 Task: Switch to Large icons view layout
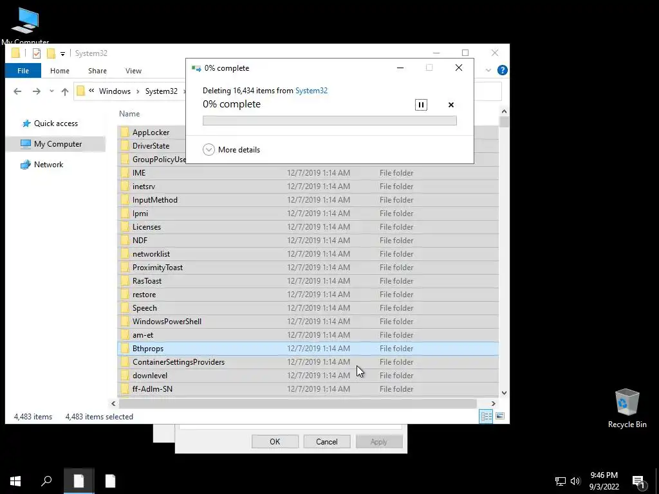tap(499, 416)
